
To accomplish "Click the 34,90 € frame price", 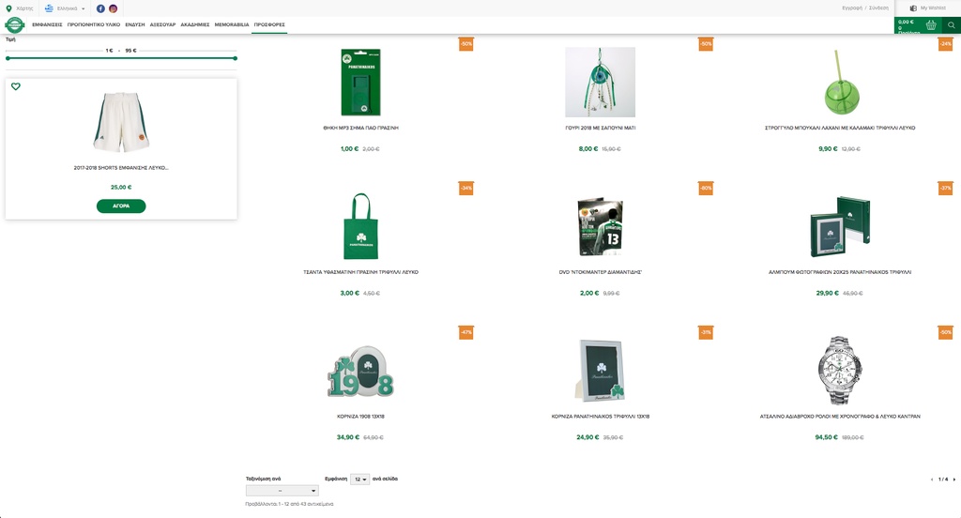I will (348, 437).
